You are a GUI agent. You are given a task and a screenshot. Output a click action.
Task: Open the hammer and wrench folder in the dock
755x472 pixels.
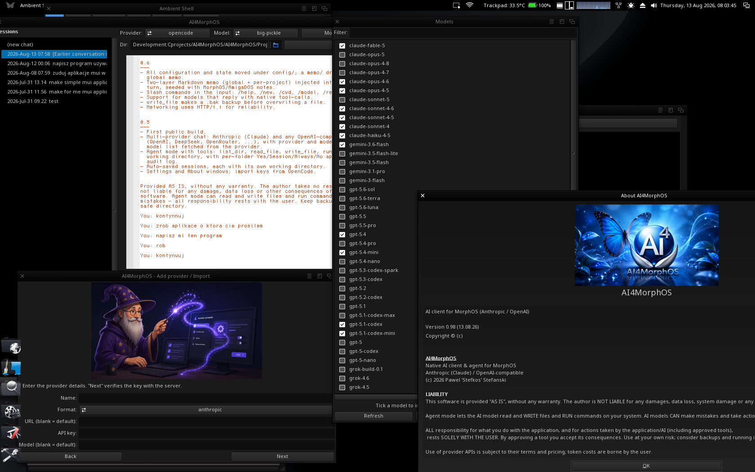coord(10,455)
